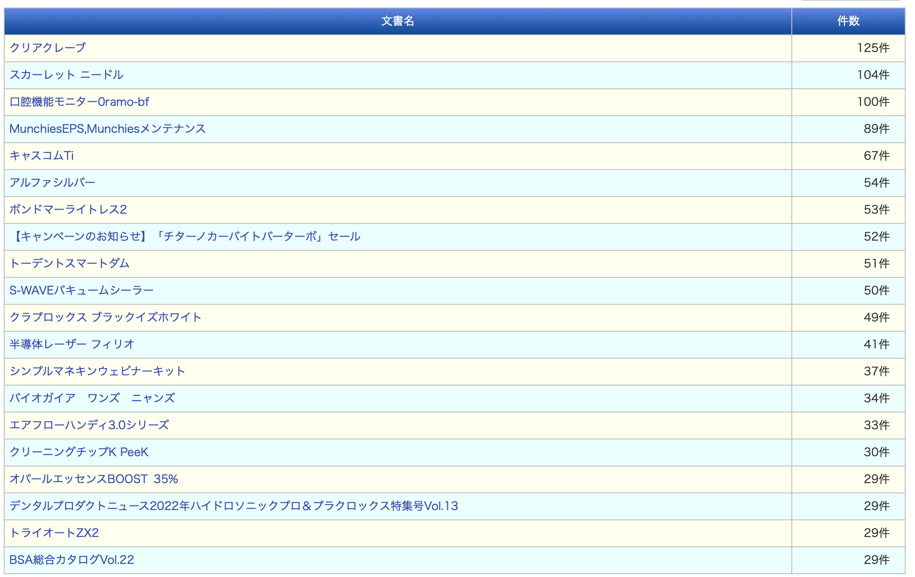Select the 125件 count cell
This screenshot has width=915, height=577.
coord(849,48)
